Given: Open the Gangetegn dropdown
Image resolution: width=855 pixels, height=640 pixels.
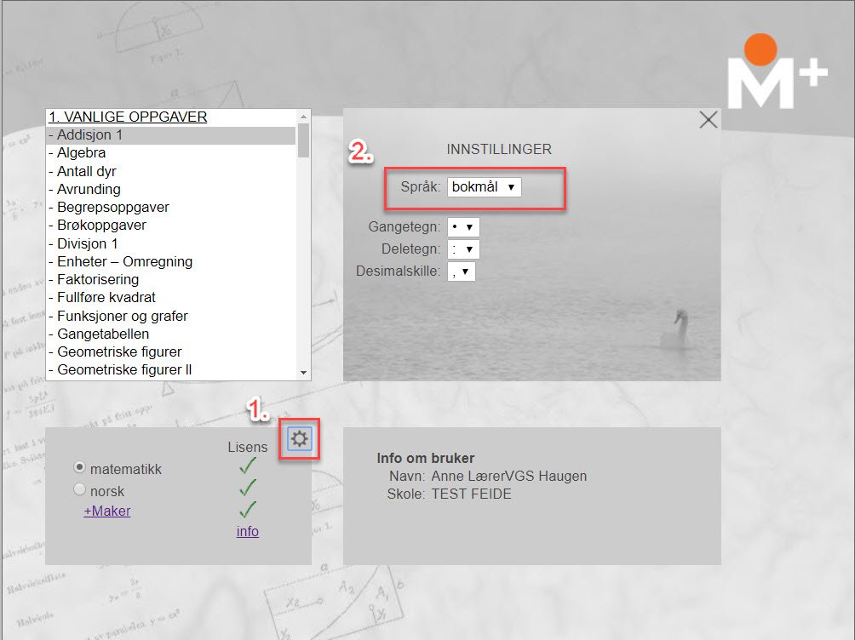Looking at the screenshot, I should click(463, 227).
